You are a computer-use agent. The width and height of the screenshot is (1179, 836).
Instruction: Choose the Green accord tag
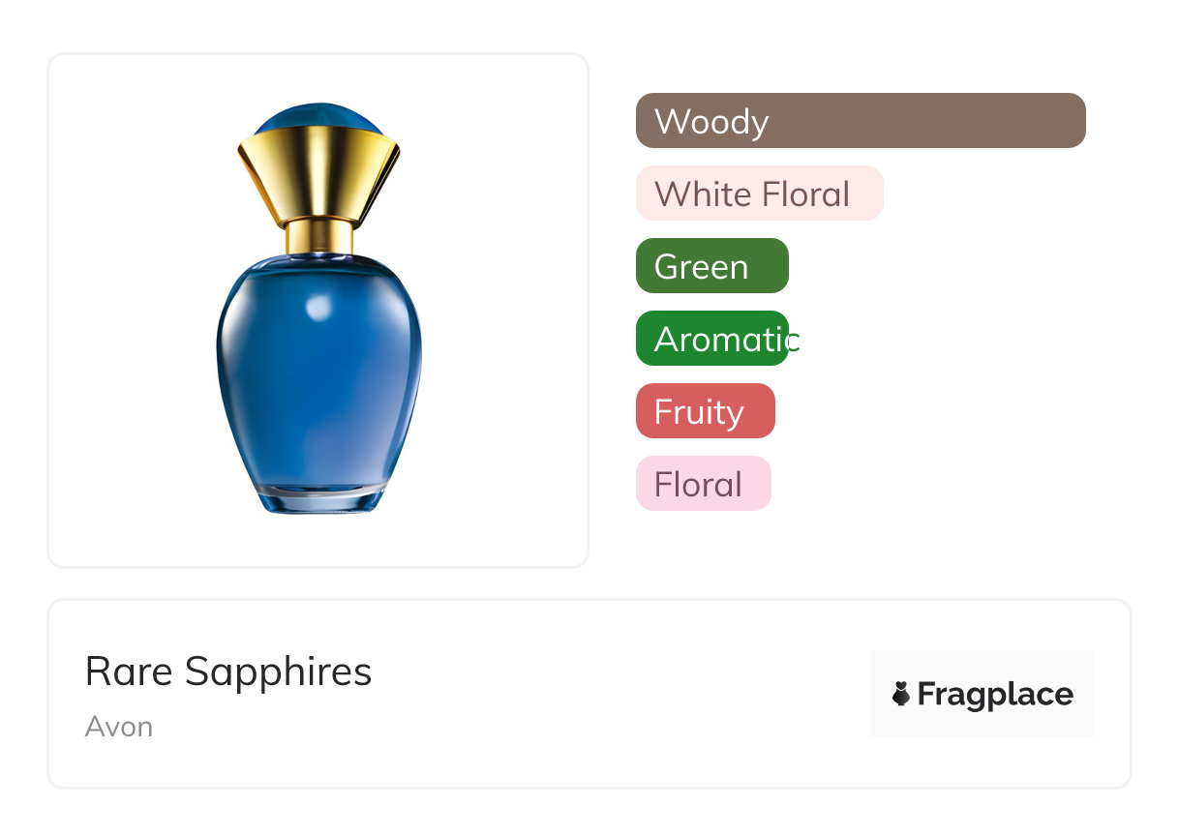[711, 266]
